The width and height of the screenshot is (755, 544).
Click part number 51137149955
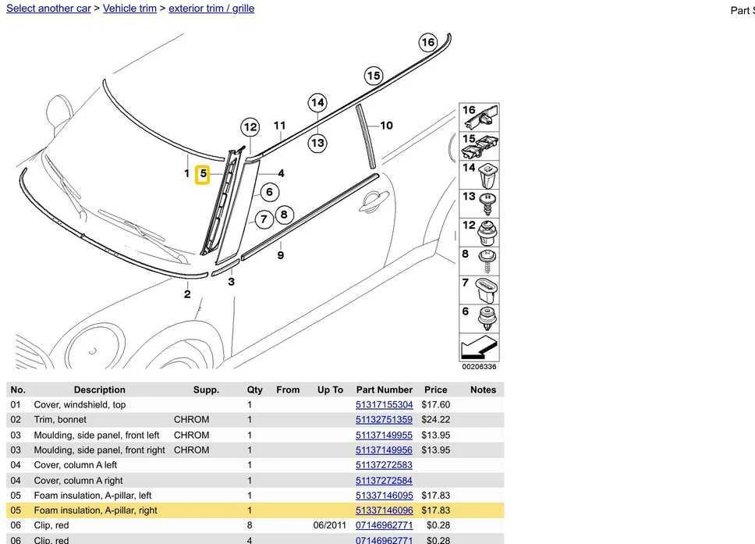(385, 435)
